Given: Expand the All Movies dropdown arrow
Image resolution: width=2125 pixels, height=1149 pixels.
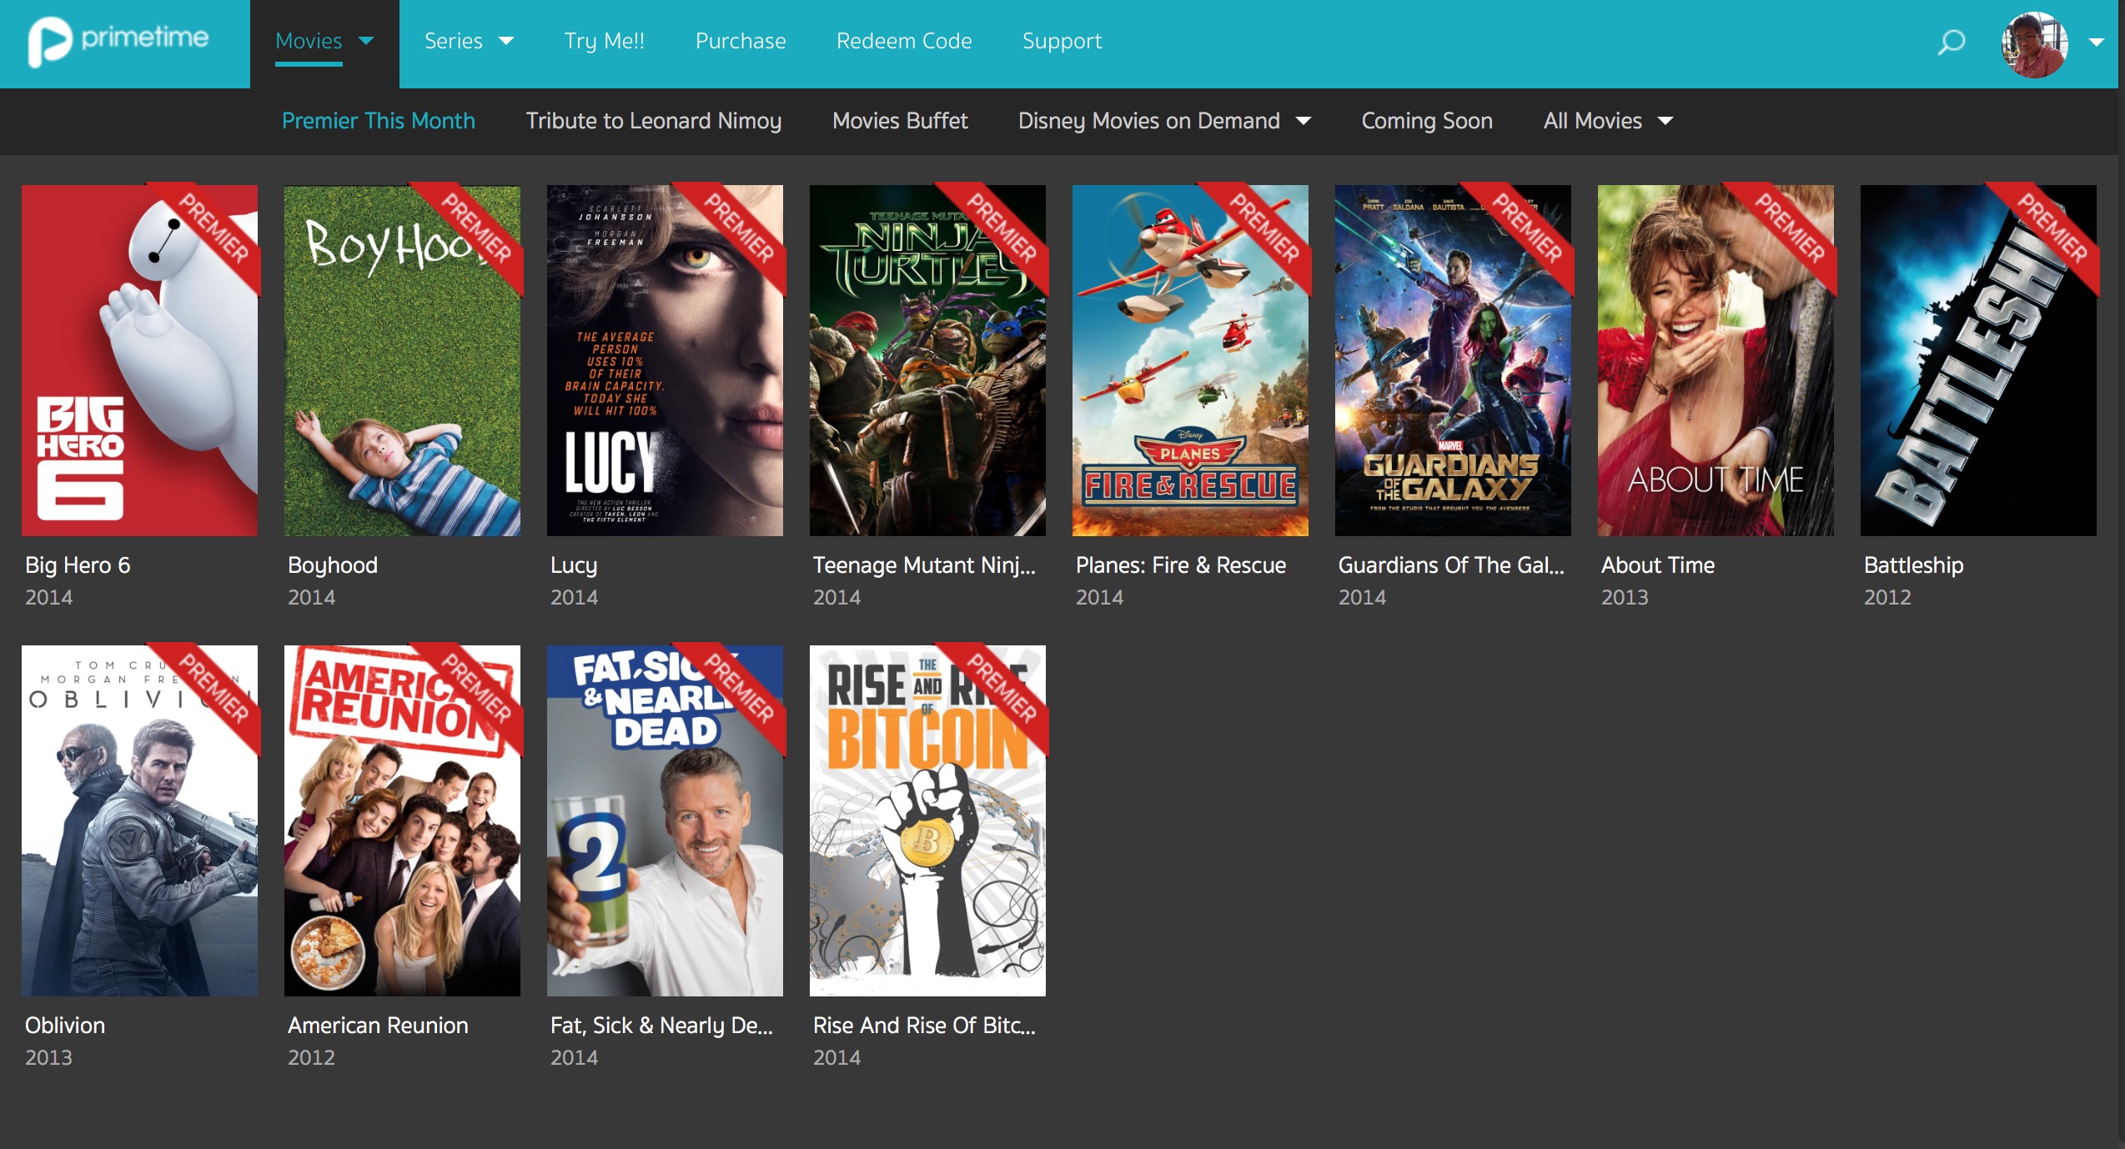Looking at the screenshot, I should pyautogui.click(x=1665, y=122).
